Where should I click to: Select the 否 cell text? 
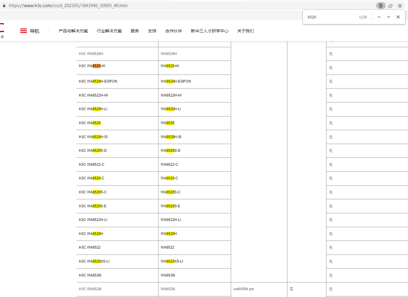(x=291, y=289)
